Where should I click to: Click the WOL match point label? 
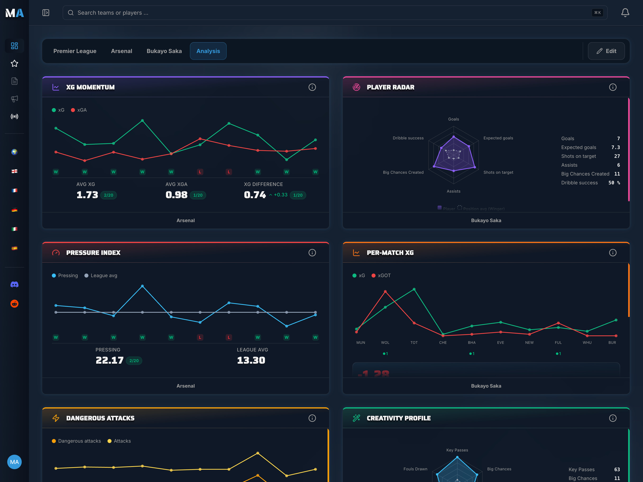(x=385, y=342)
